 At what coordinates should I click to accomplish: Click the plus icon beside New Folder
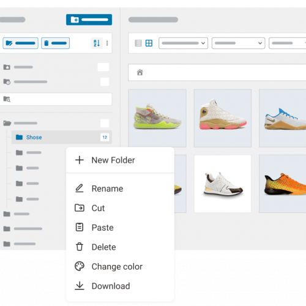click(x=80, y=160)
